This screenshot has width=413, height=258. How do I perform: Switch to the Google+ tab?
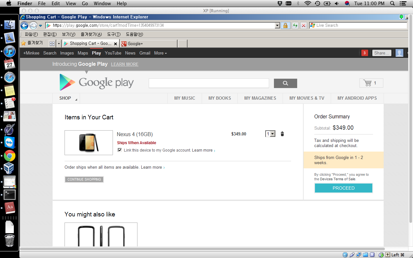tap(148, 44)
